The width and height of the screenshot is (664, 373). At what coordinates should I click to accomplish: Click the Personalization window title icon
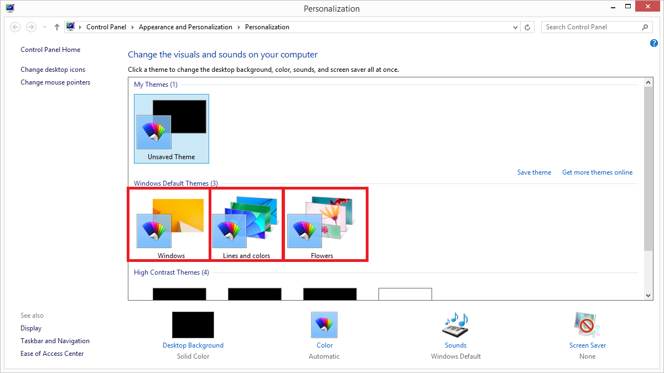(x=10, y=8)
